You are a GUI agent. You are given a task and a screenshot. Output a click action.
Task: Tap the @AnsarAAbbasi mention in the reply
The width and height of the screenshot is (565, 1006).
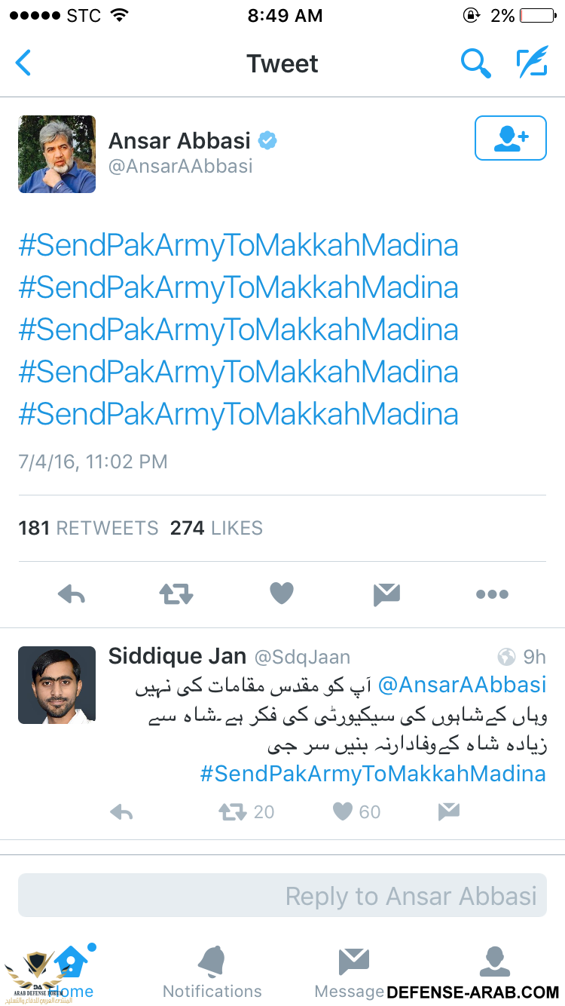click(x=462, y=685)
